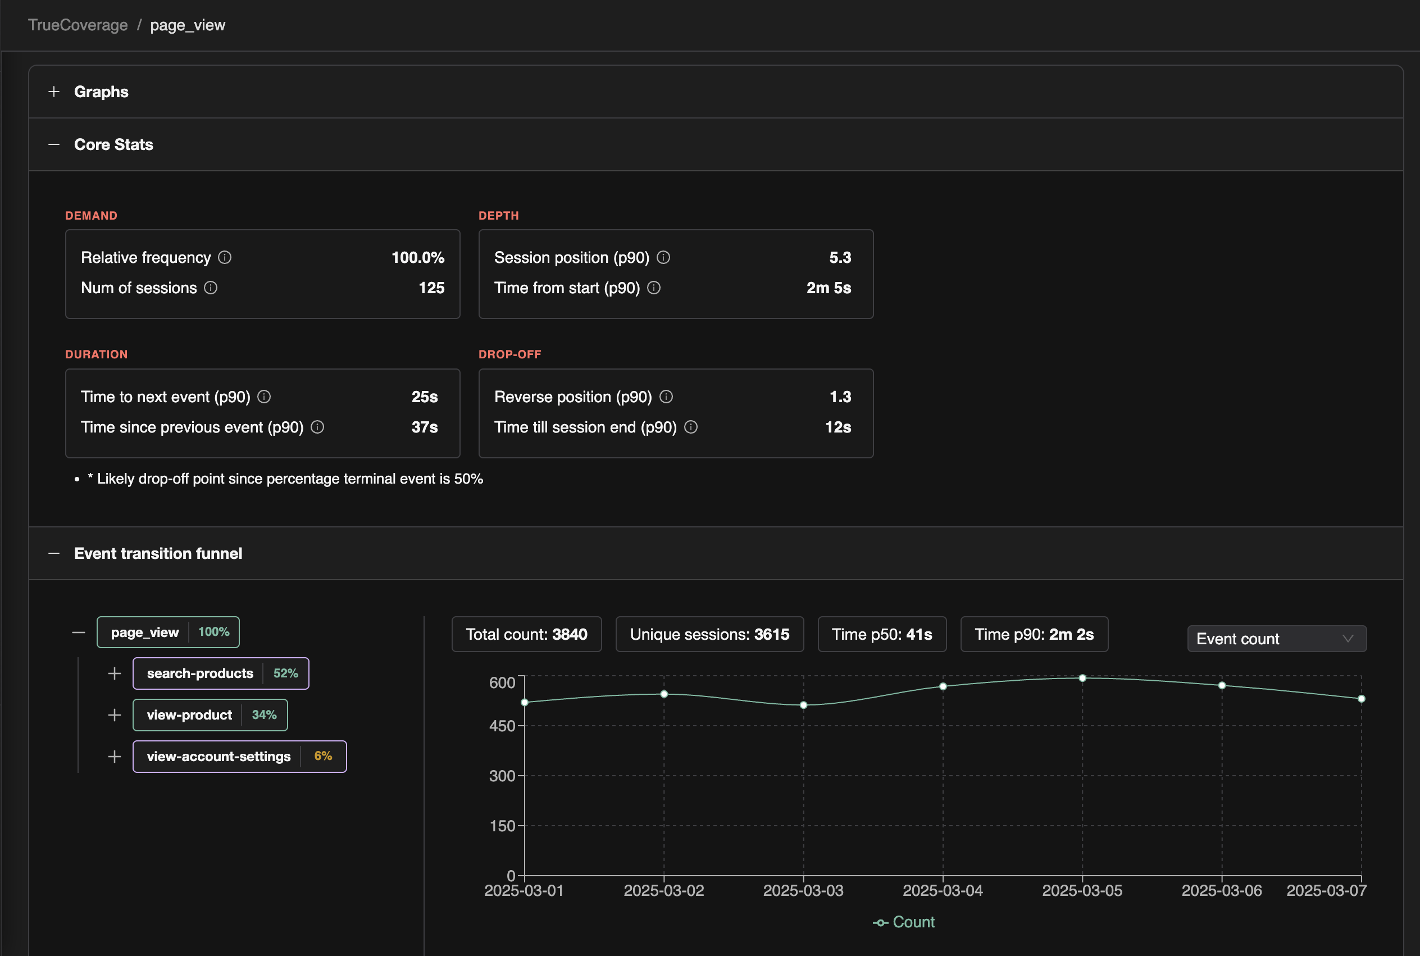Expand the view-account-settings funnel node
Image resolution: width=1420 pixels, height=956 pixels.
tap(115, 757)
